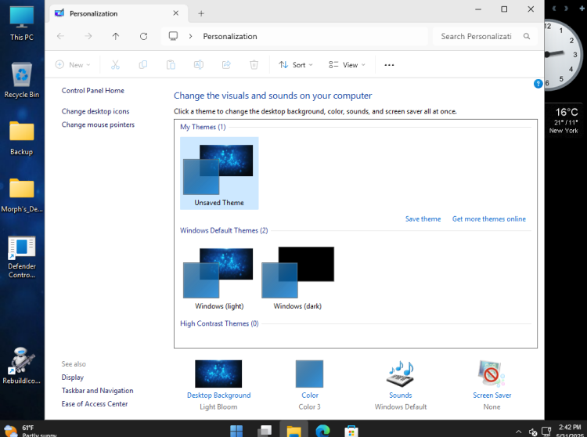Click the Cut scissors icon in toolbar

click(x=115, y=65)
